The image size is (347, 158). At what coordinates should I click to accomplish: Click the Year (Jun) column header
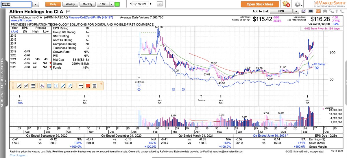click(x=15, y=30)
